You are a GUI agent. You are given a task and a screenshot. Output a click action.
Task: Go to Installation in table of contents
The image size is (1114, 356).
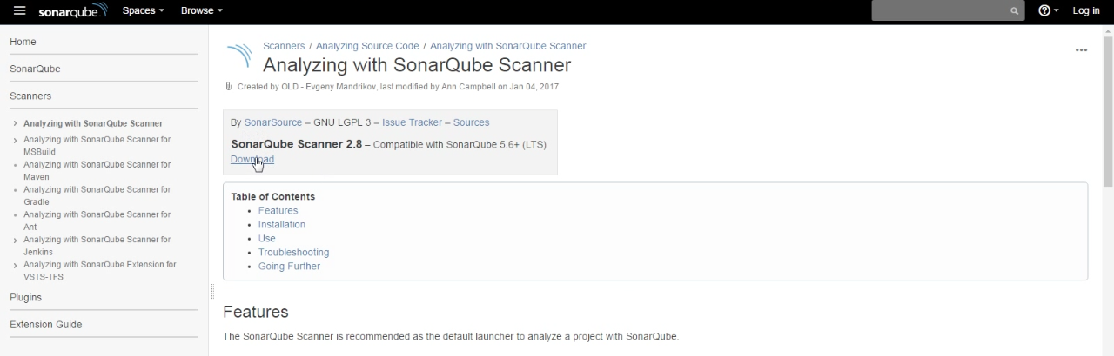(282, 224)
